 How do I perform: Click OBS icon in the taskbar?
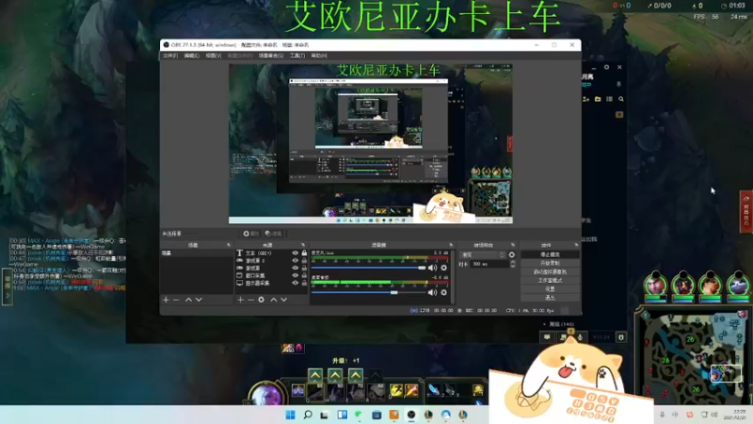[411, 415]
